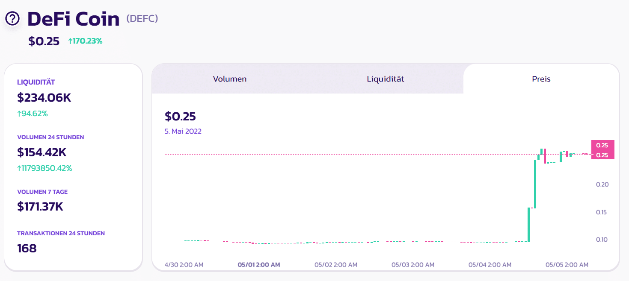Click the 0.20 price axis label
This screenshot has width=629, height=281.
pyautogui.click(x=602, y=184)
